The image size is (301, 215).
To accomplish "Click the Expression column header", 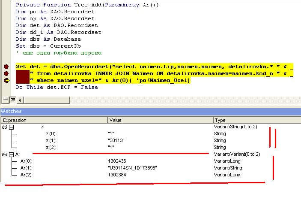I will click(54, 120).
